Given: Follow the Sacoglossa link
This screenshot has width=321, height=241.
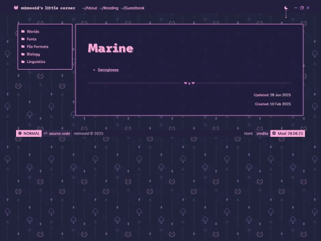Looking at the screenshot, I should click(108, 70).
